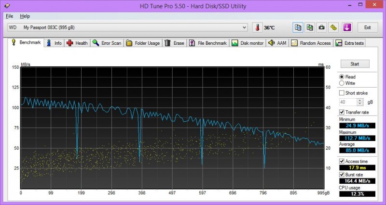The image size is (386, 205).
Task: Disable the Access time checkbox
Action: 342,161
